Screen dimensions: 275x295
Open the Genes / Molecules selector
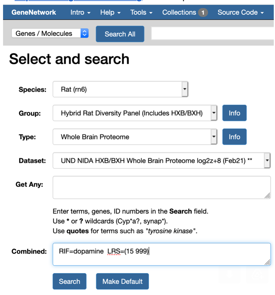[50, 34]
